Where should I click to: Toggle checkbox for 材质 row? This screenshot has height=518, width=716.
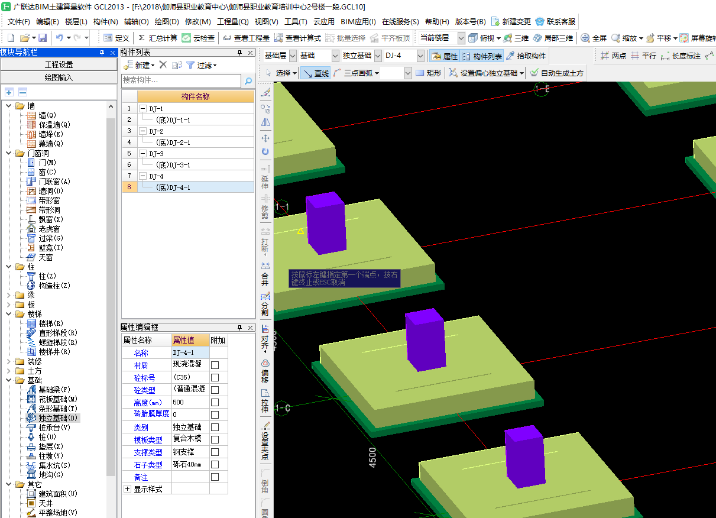click(215, 365)
